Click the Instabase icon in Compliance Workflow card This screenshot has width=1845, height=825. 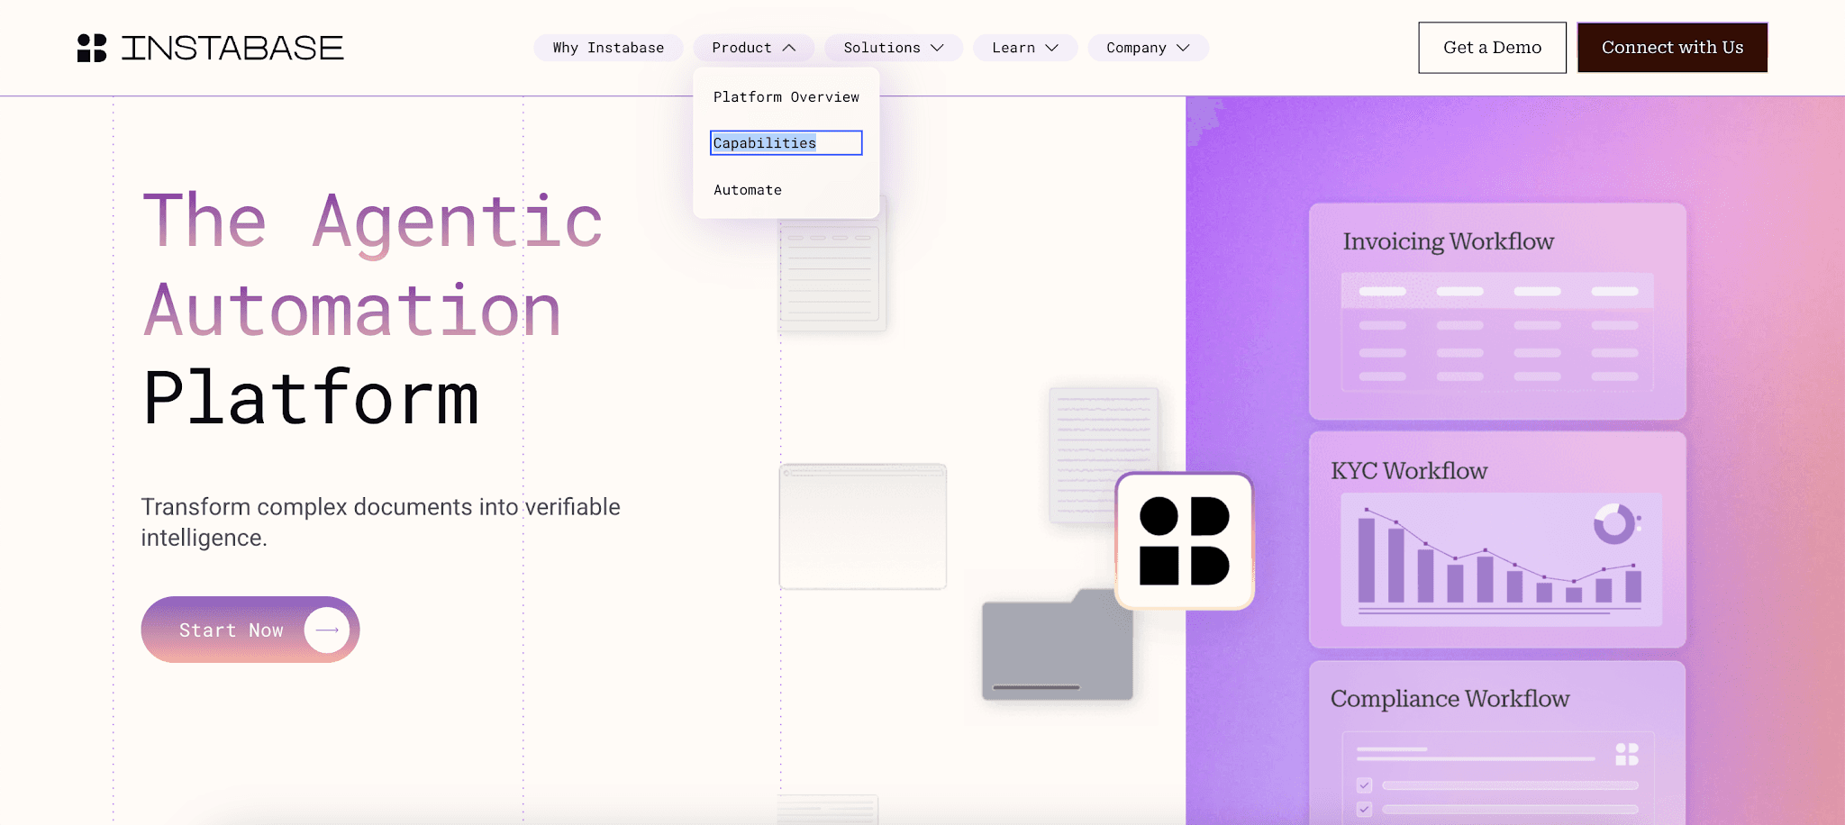pos(1627,755)
